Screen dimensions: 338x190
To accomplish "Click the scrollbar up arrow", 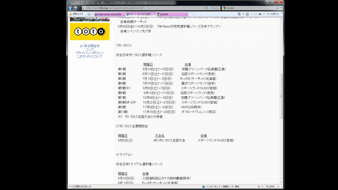I will pos(281,19).
